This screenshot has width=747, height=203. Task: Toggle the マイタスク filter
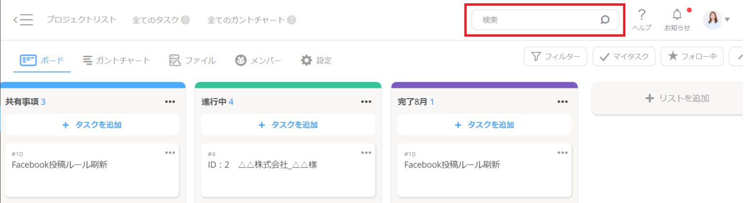click(624, 57)
